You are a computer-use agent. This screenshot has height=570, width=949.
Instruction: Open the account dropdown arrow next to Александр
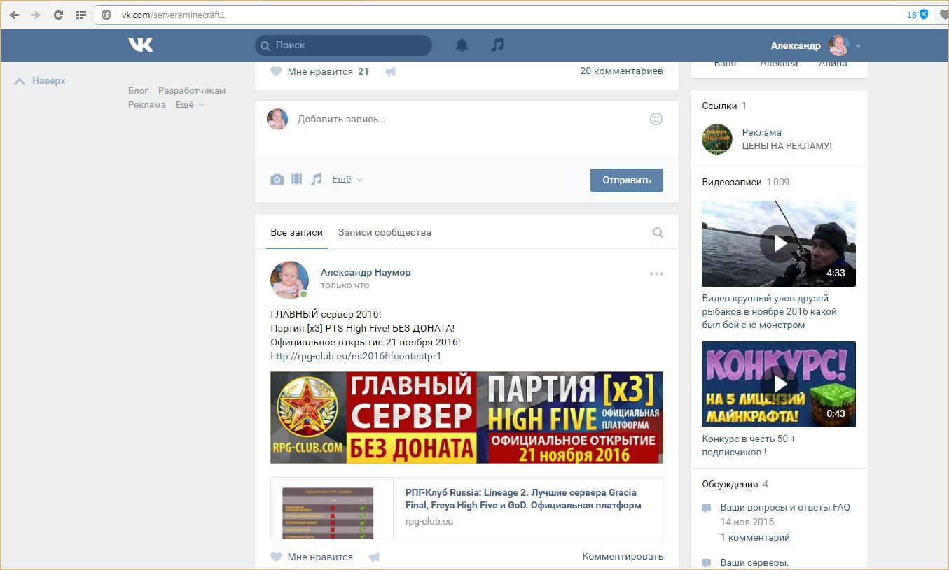[858, 46]
